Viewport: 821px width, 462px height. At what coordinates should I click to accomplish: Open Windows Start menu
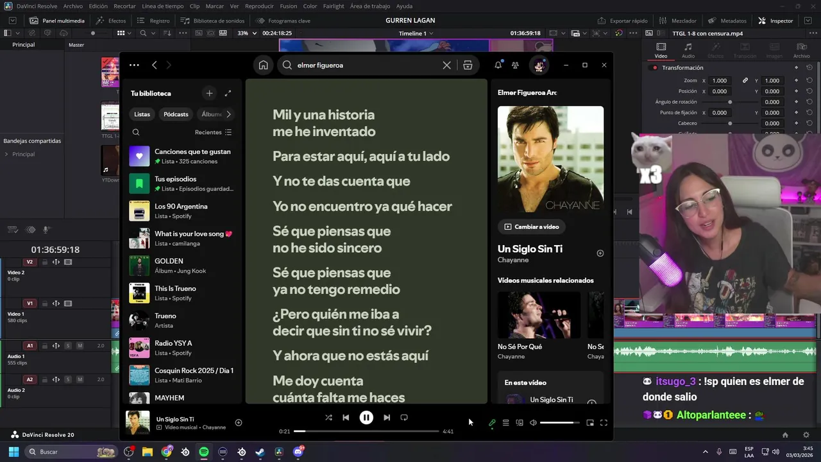[x=13, y=452]
